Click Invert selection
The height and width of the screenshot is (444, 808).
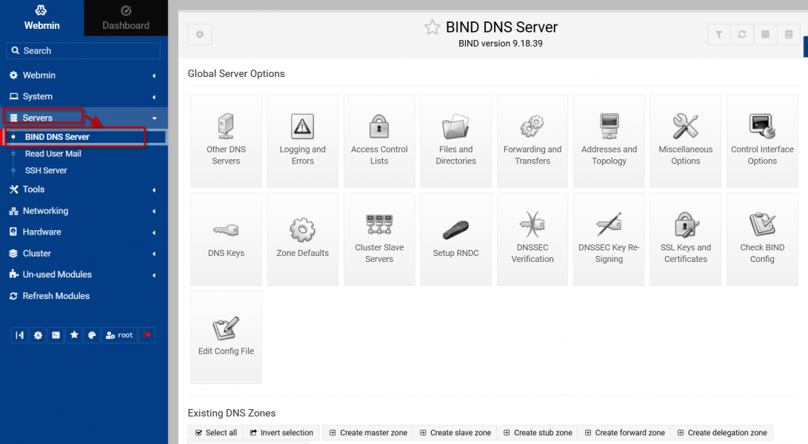click(281, 433)
